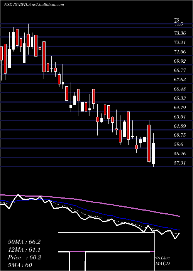Click the 12MA : 61.1 reading
193x271 pixels.
point(24,250)
